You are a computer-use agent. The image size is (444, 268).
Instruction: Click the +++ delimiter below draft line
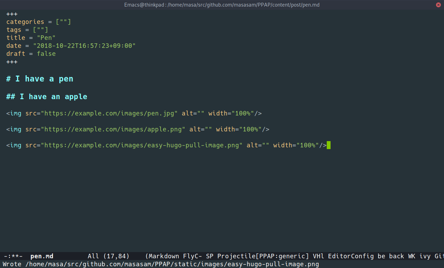[12, 62]
